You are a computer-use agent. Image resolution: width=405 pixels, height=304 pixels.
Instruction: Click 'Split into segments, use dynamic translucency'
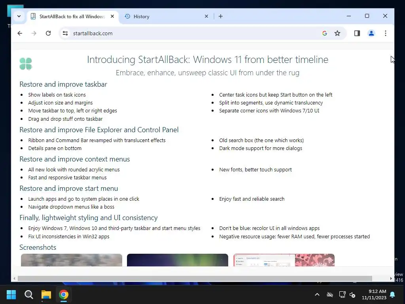[271, 103]
